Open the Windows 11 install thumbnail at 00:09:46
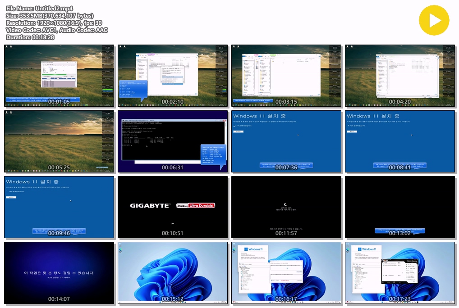 (x=59, y=207)
